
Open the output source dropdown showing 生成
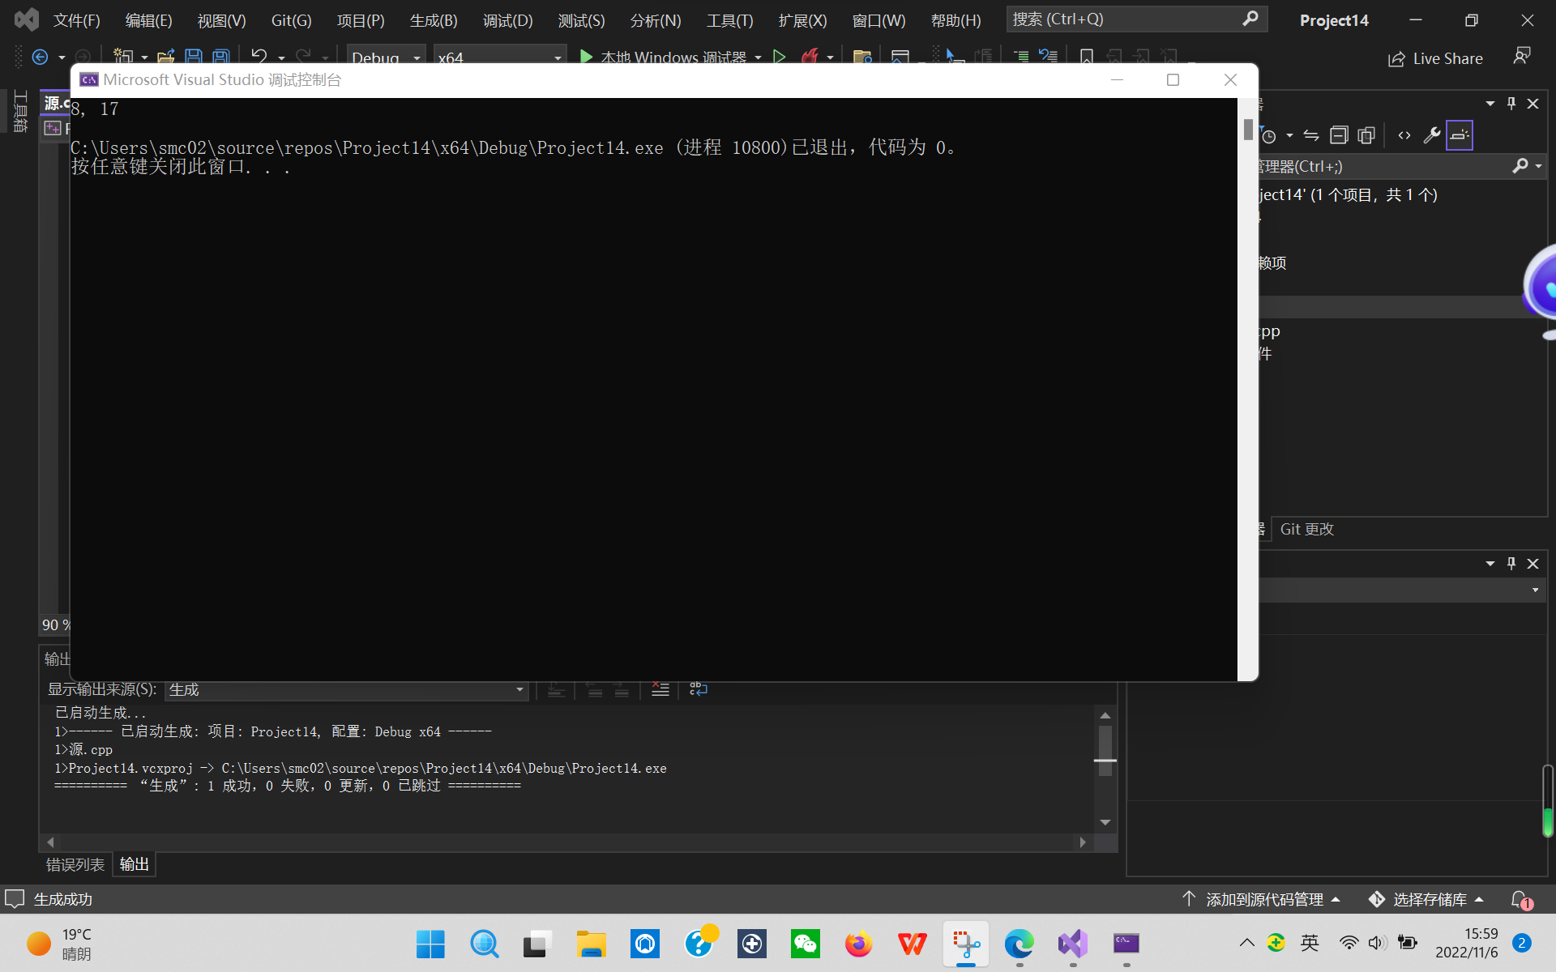point(347,689)
